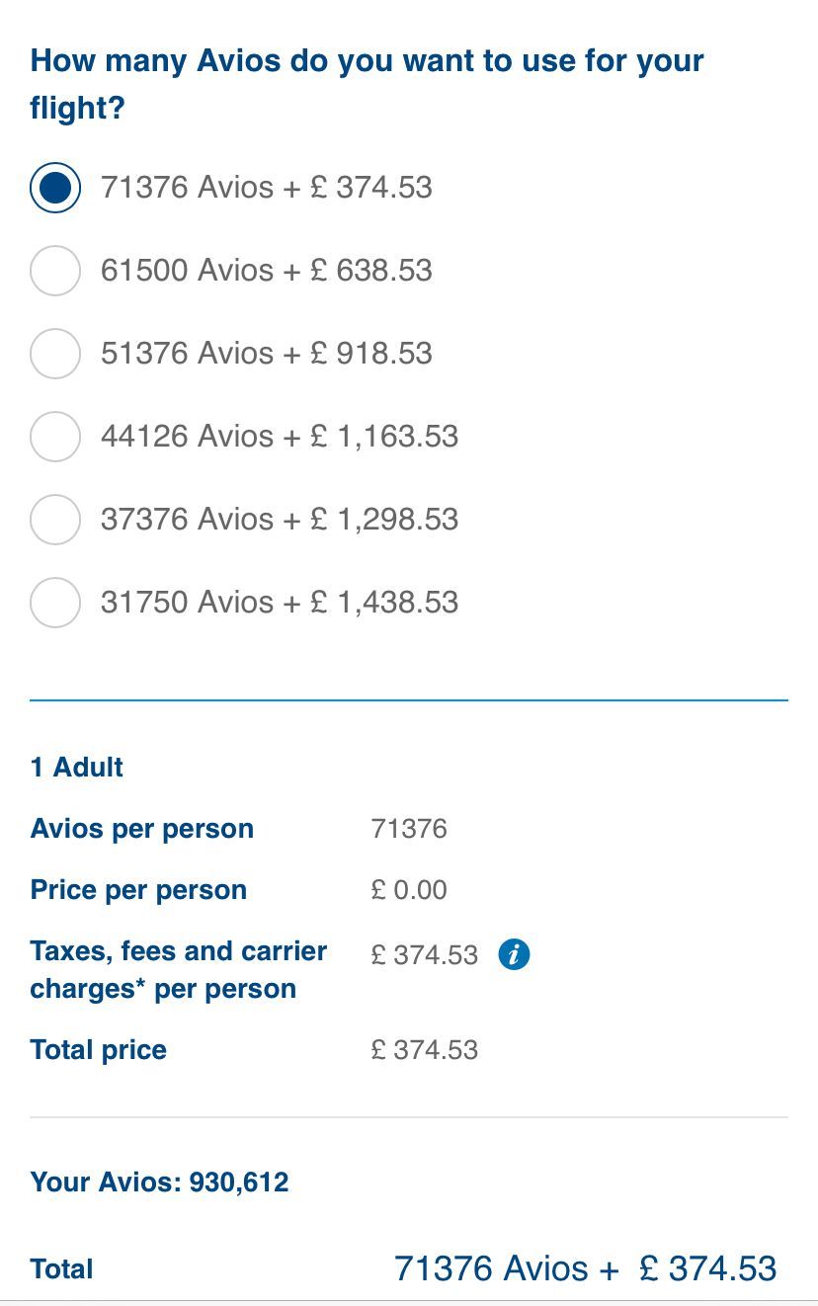Select 71376 Avios + £374.53 option
The width and height of the screenshot is (818, 1306).
click(x=55, y=188)
